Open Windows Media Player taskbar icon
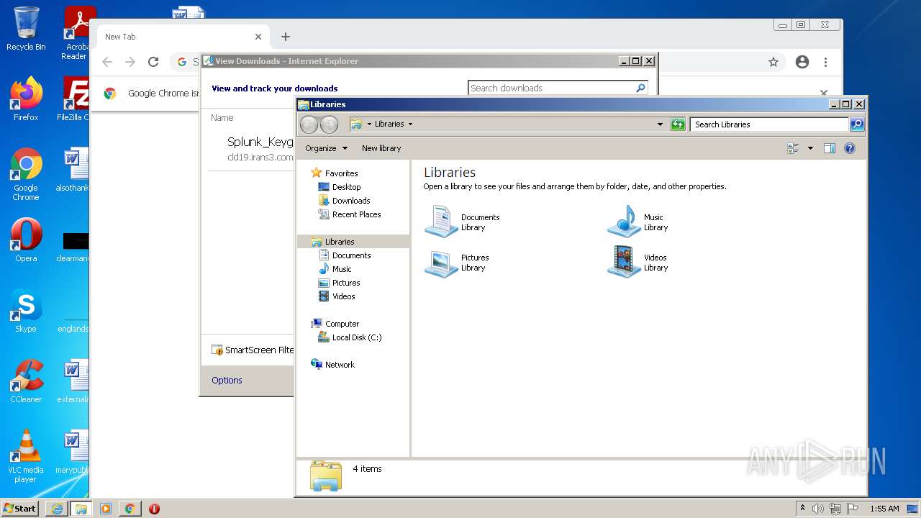The height and width of the screenshot is (518, 921). pos(106,509)
